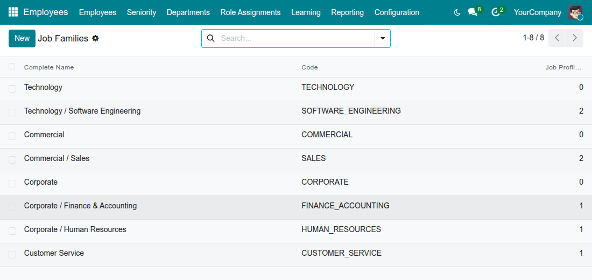Open Job Families gear actions icon

click(95, 38)
